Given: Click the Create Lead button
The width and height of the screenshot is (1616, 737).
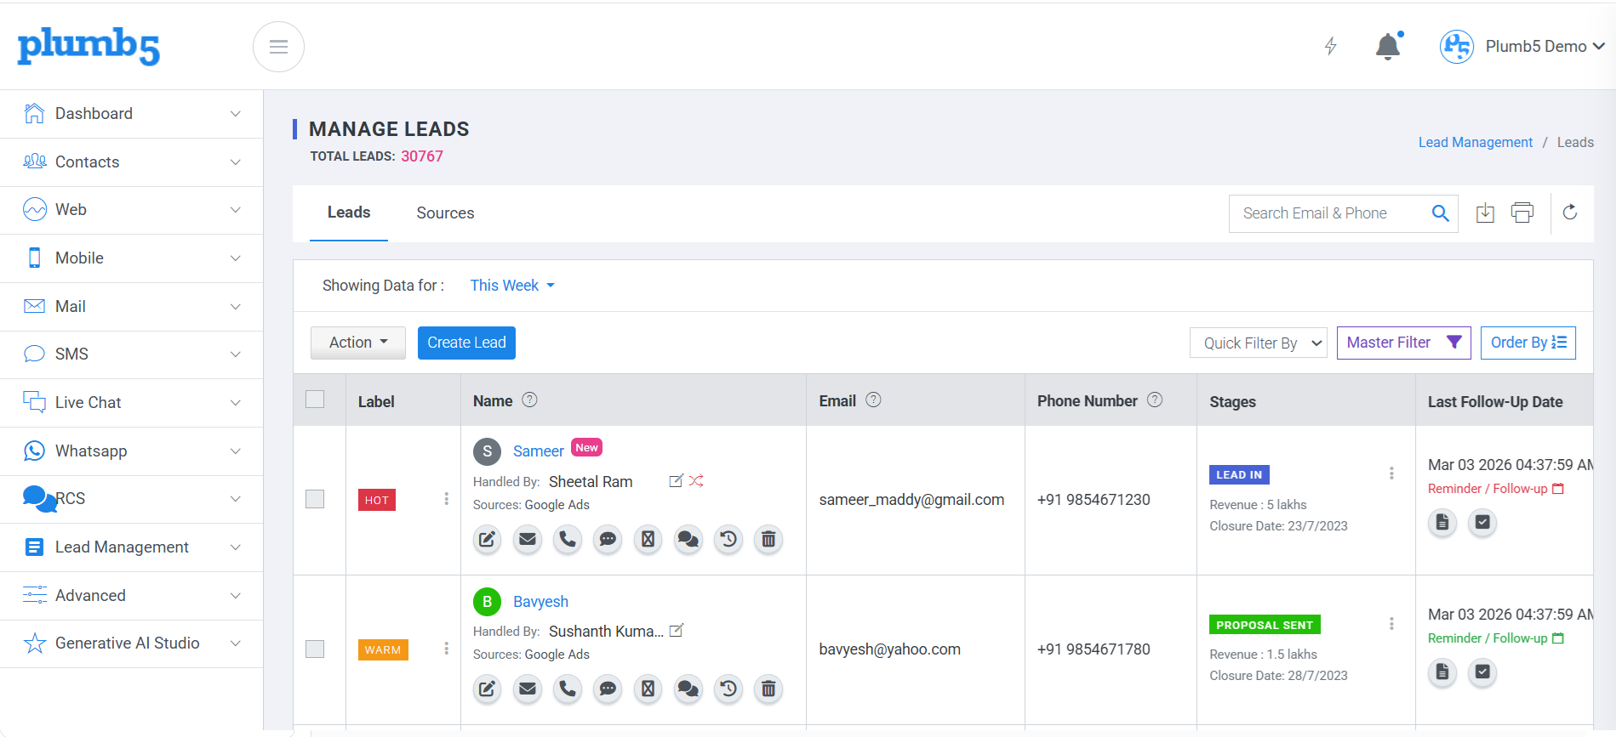Looking at the screenshot, I should pos(466,343).
